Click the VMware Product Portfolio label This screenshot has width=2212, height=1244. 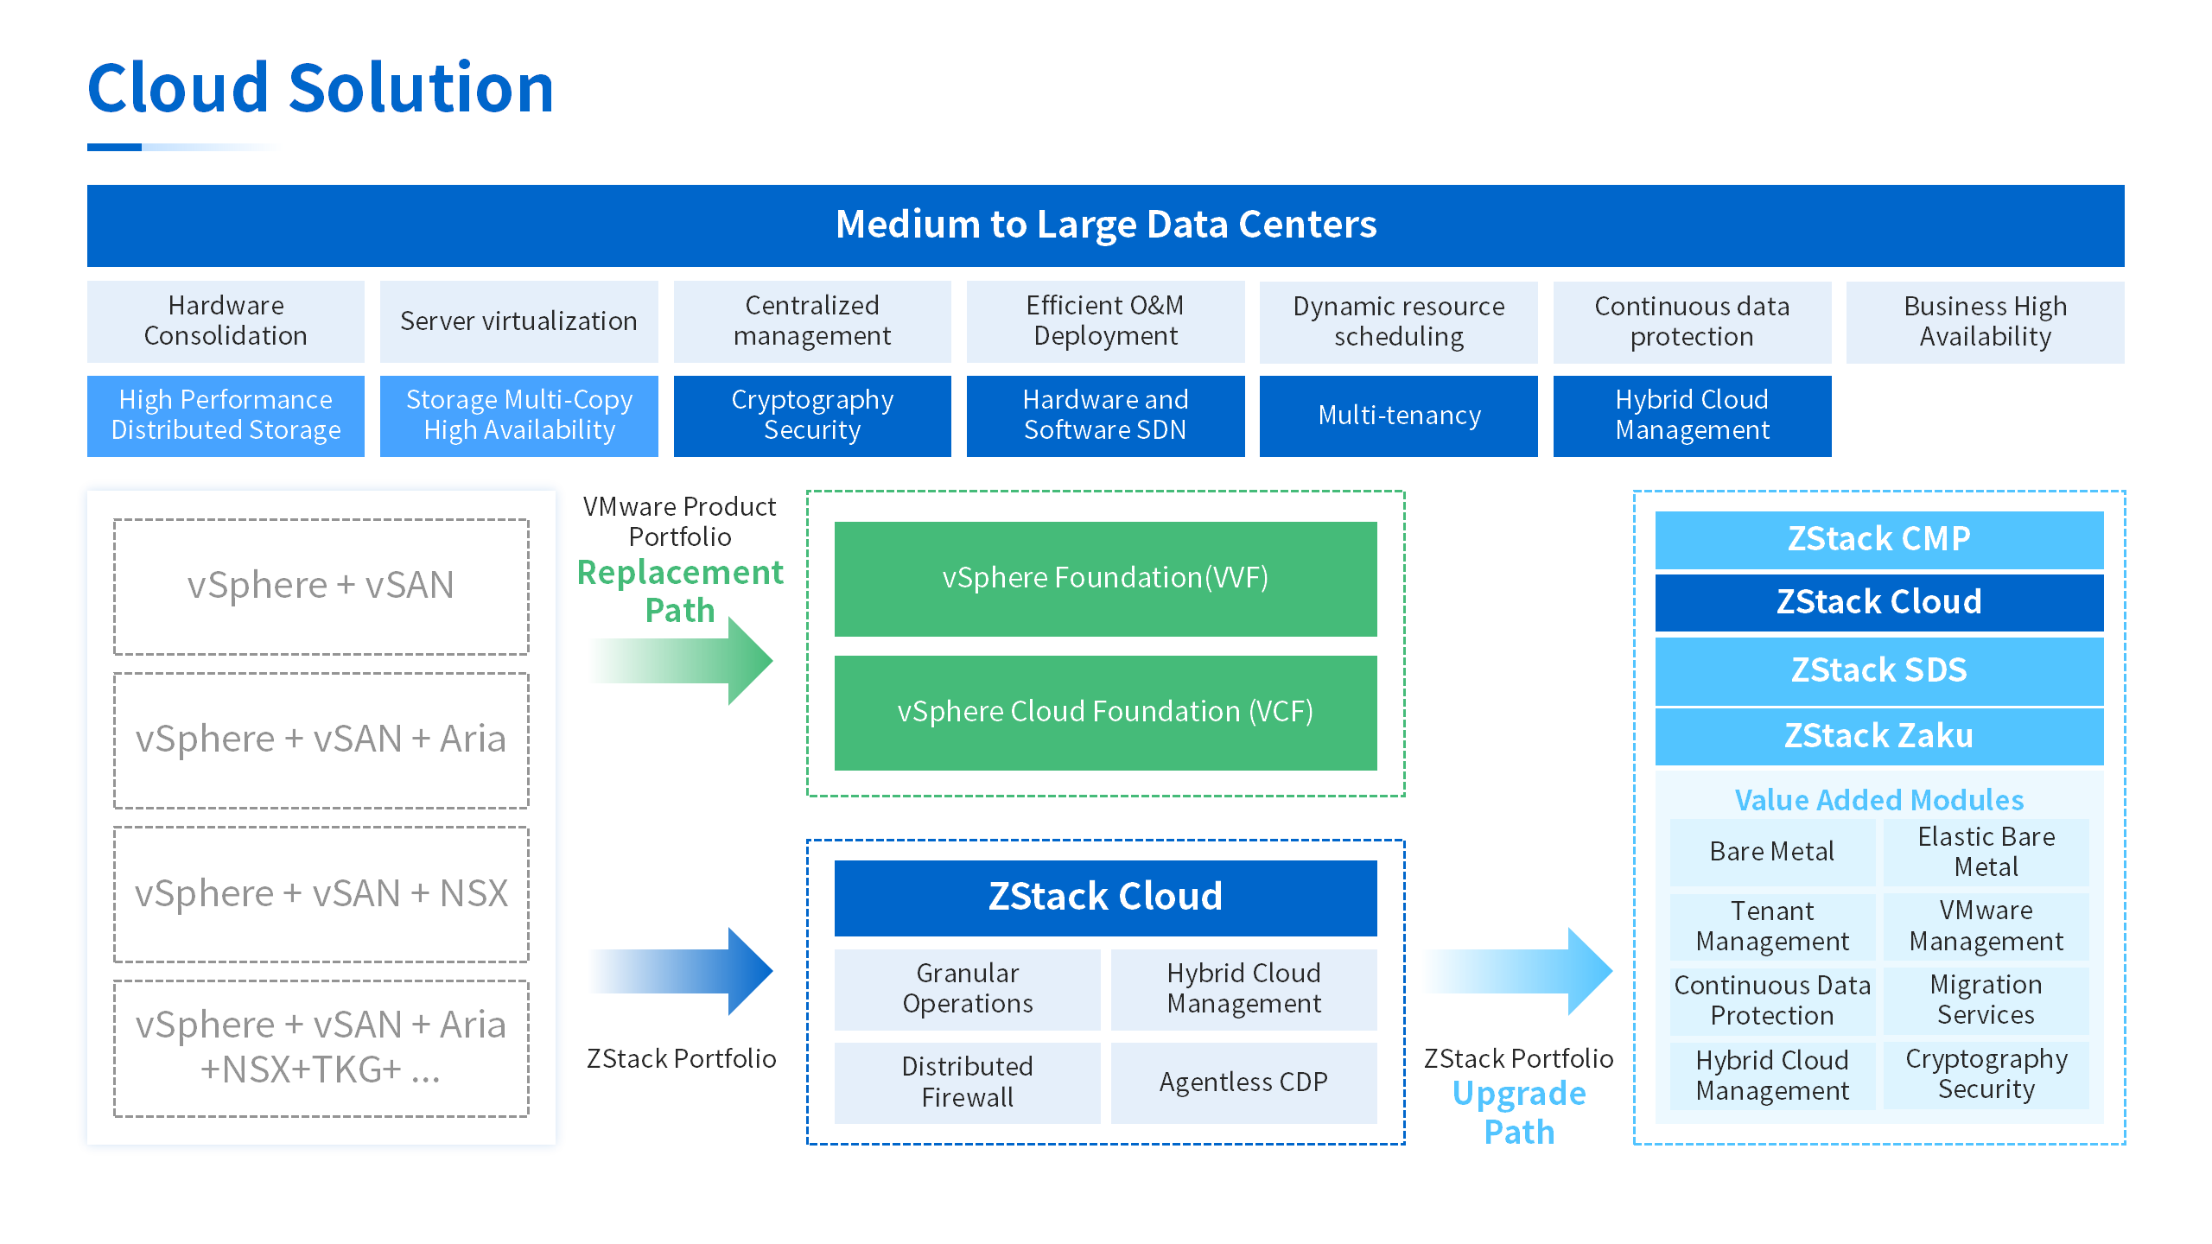tap(680, 522)
